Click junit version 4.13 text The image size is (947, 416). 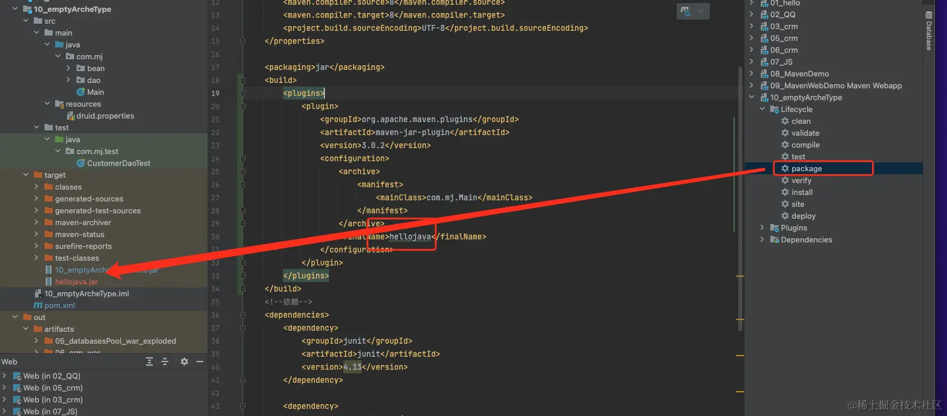[x=352, y=367]
